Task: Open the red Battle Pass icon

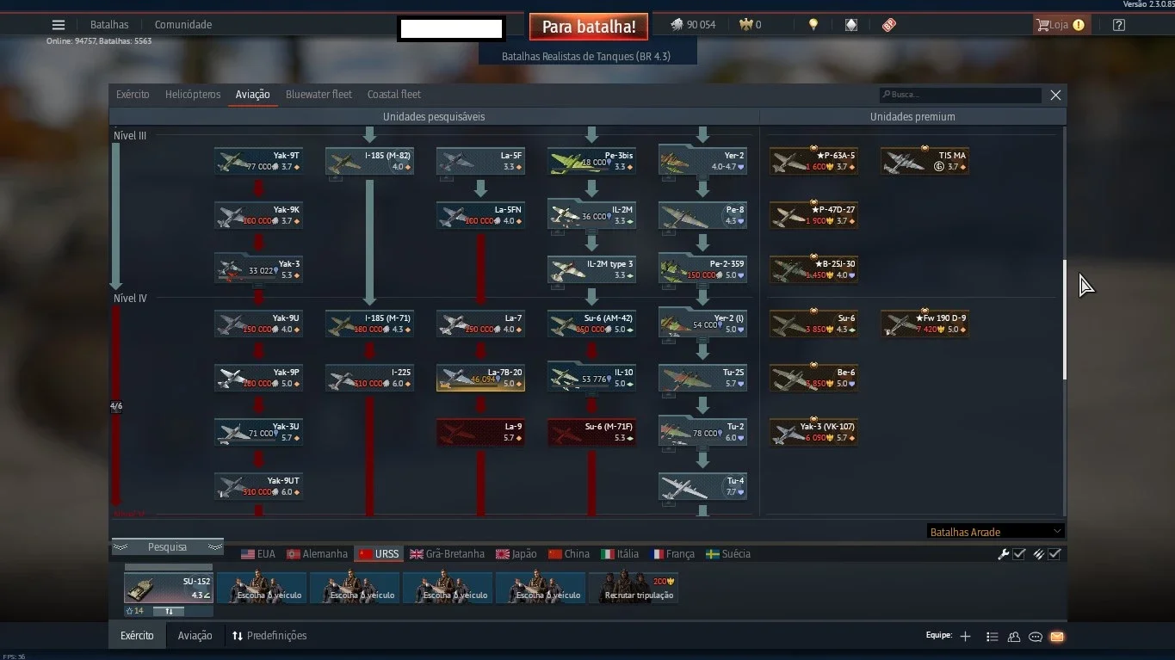Action: [x=889, y=25]
